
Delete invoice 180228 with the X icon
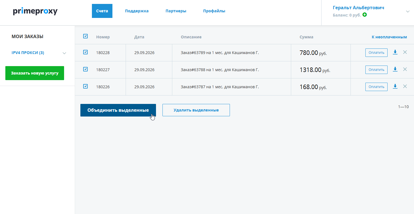(x=405, y=52)
